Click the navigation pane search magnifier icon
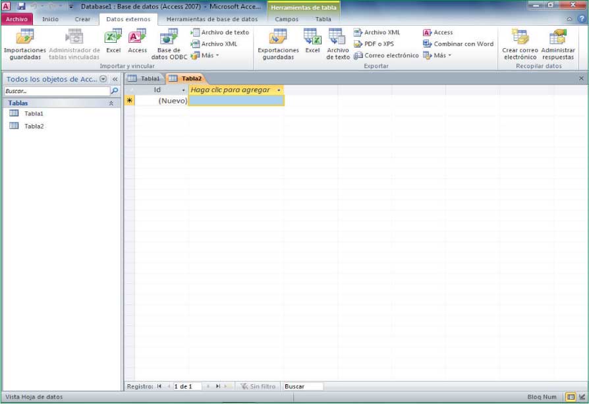 (x=115, y=91)
